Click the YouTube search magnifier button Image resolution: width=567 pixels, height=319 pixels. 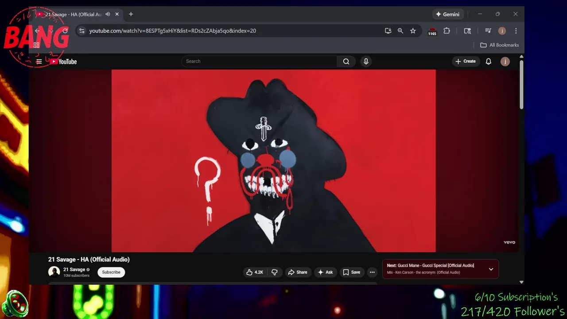pyautogui.click(x=346, y=61)
